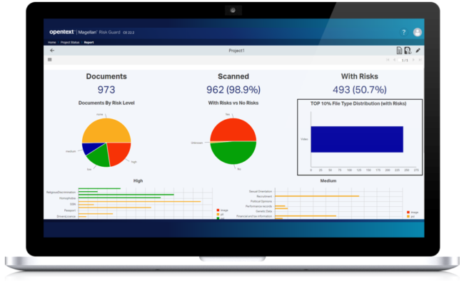Click the 'Documents By Risk Level' chart title
The height and width of the screenshot is (281, 464).
[x=106, y=103]
